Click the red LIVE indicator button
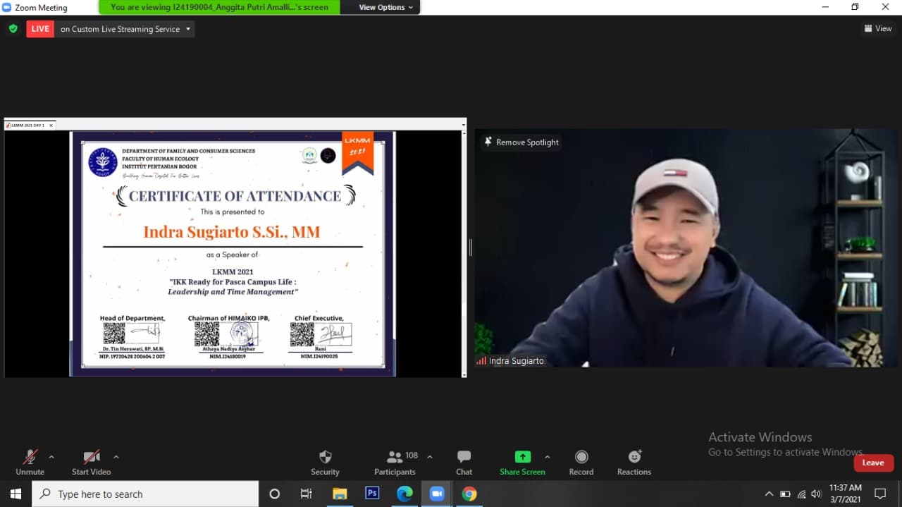The height and width of the screenshot is (507, 902). 40,29
